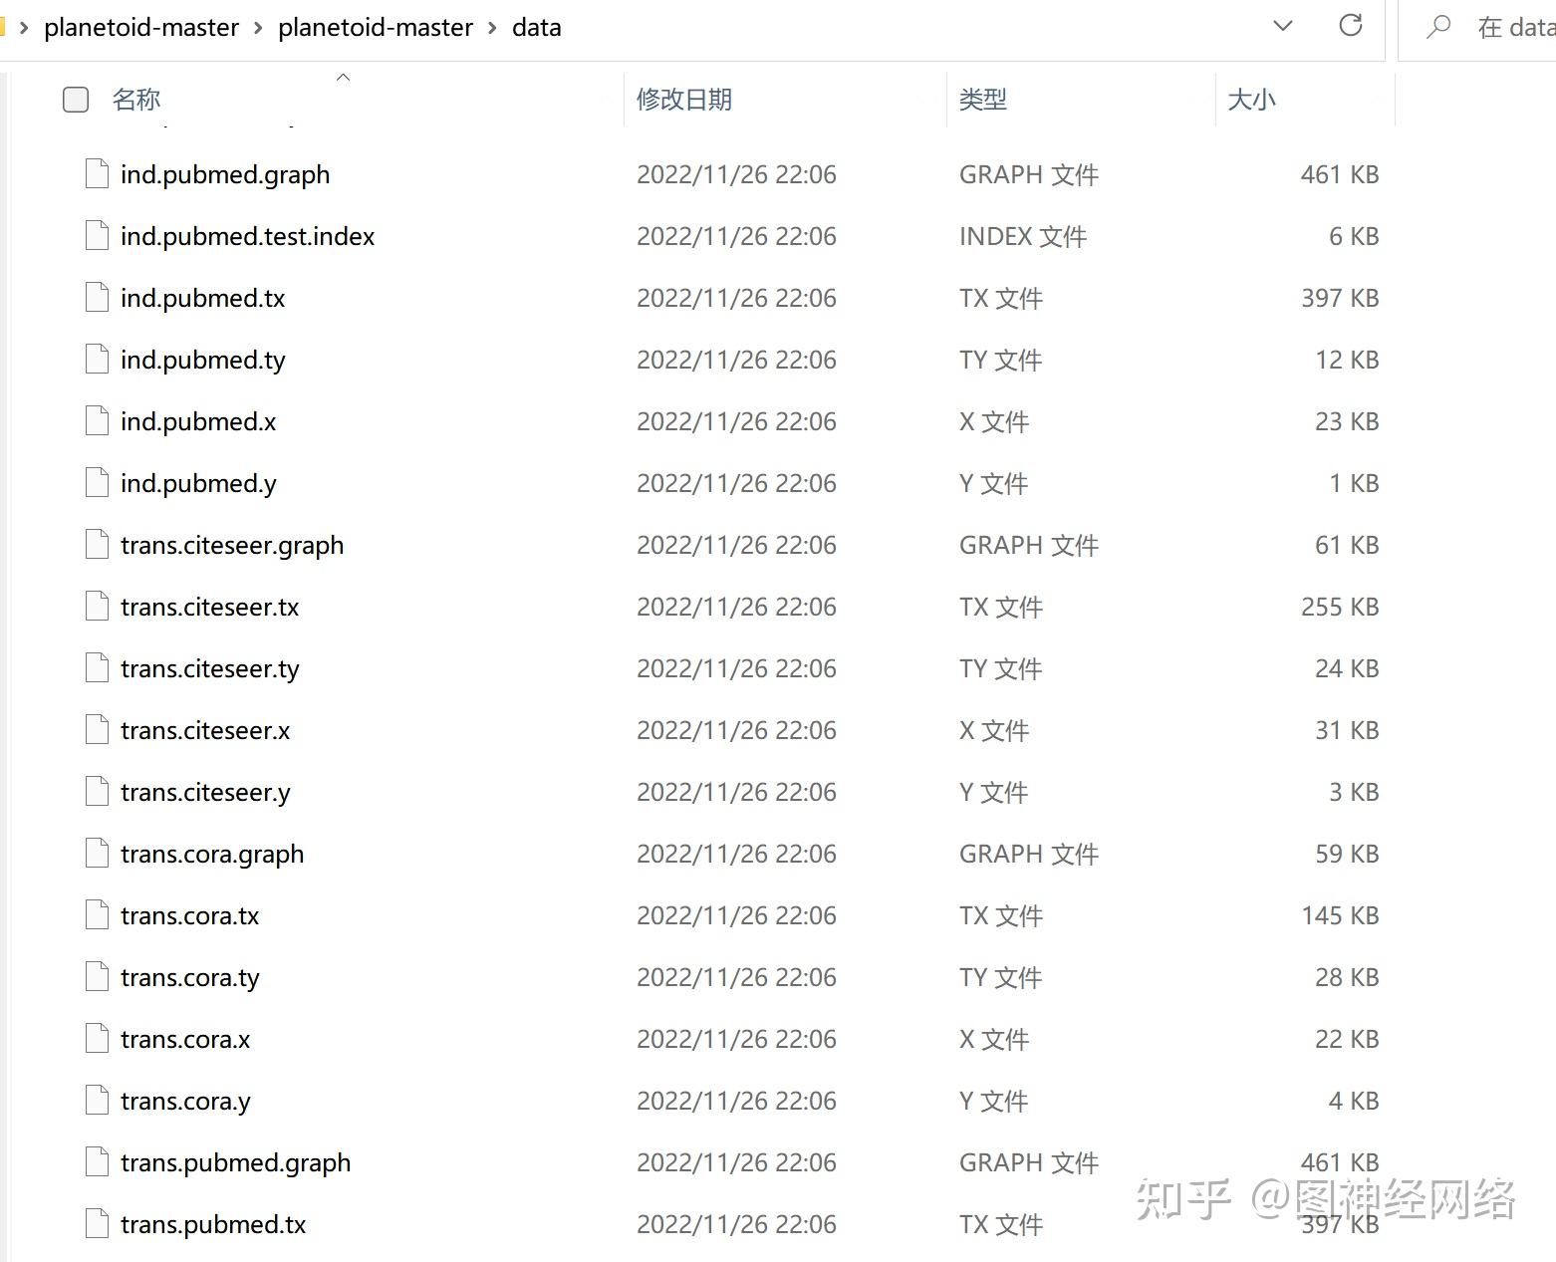Select the file name trans.citeseer.graph

coord(232,546)
